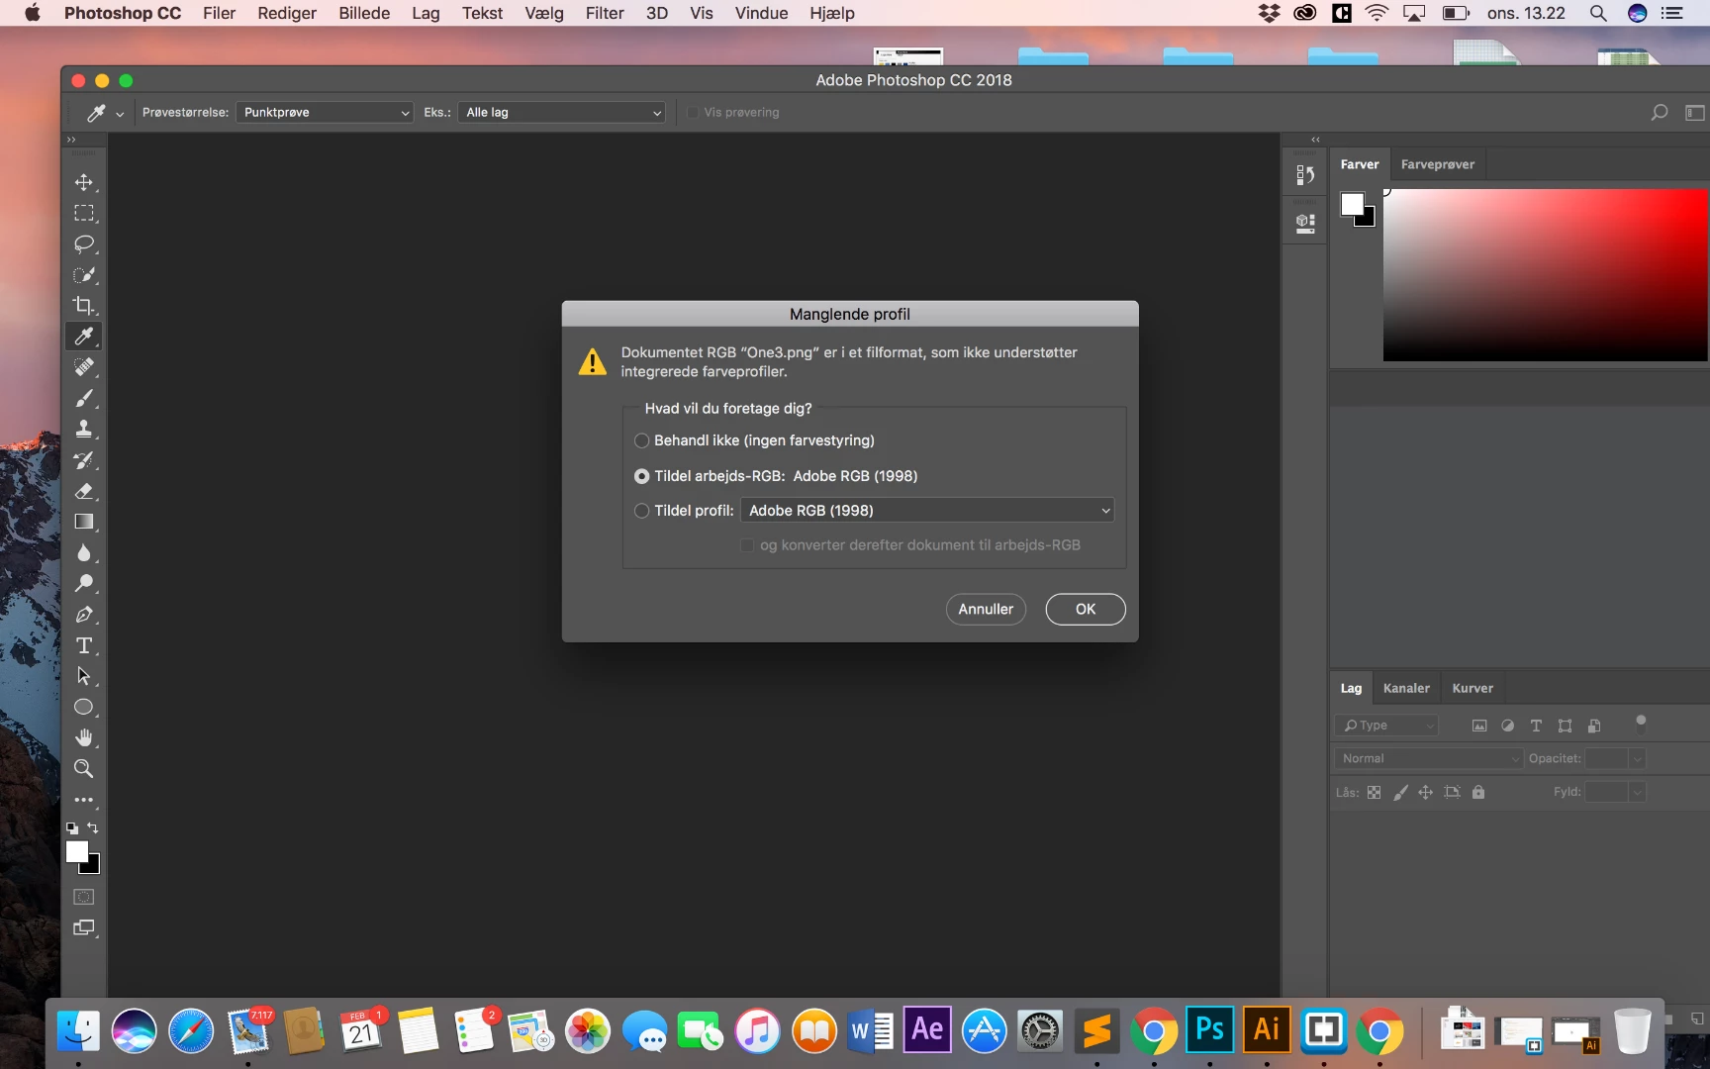
Task: Open the eyedropper tool preset picker
Action: coord(120,114)
